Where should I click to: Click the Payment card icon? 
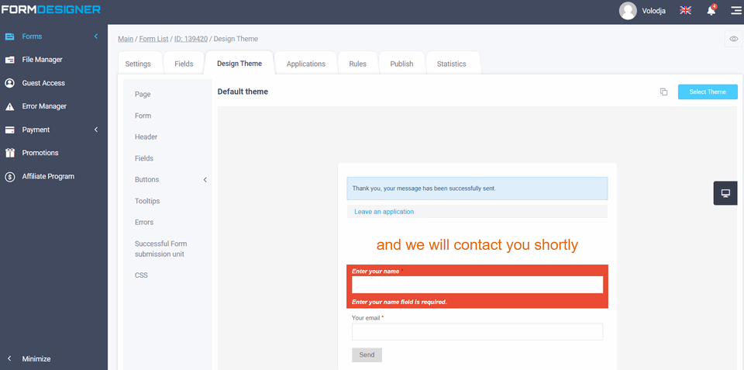pos(9,130)
